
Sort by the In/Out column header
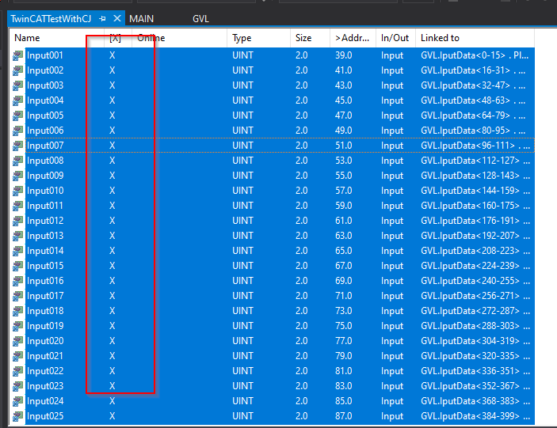[395, 38]
